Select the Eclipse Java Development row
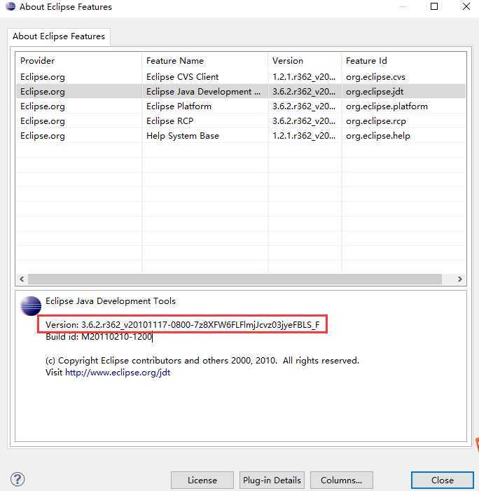479x491 pixels. coord(241,92)
